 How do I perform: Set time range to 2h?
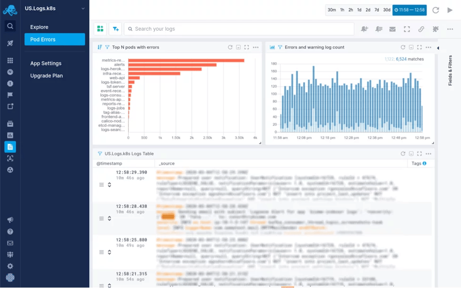tap(351, 10)
